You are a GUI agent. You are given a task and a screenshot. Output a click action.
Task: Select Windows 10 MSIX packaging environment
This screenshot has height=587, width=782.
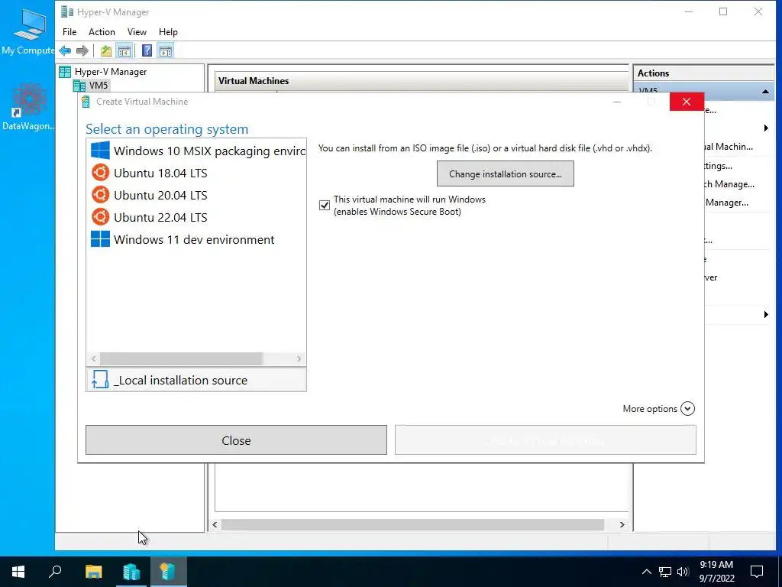click(196, 151)
